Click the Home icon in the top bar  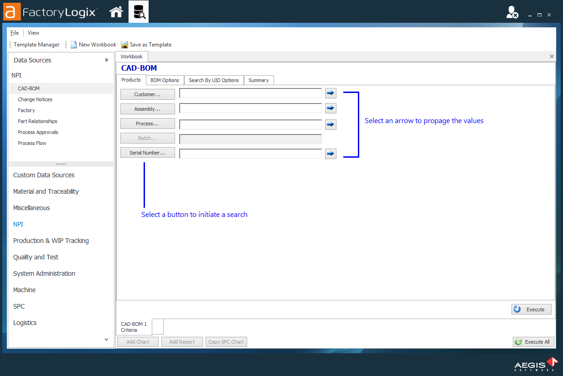(116, 11)
